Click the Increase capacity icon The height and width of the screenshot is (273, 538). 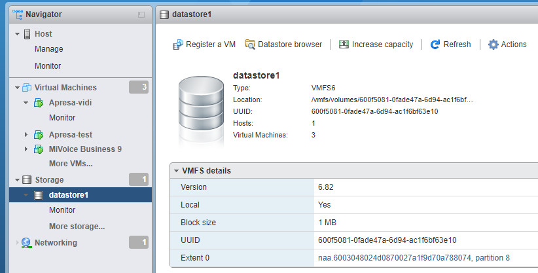344,45
